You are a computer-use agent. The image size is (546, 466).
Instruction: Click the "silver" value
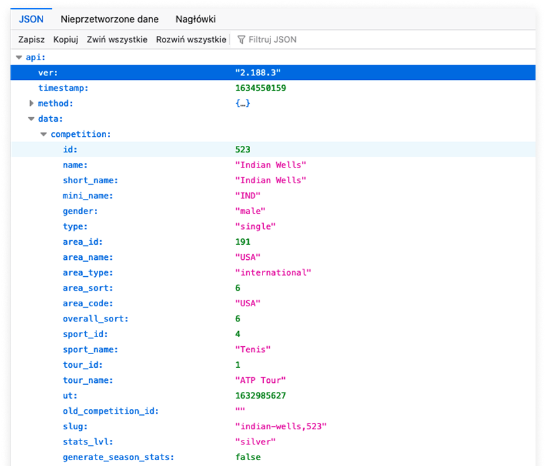click(x=255, y=442)
